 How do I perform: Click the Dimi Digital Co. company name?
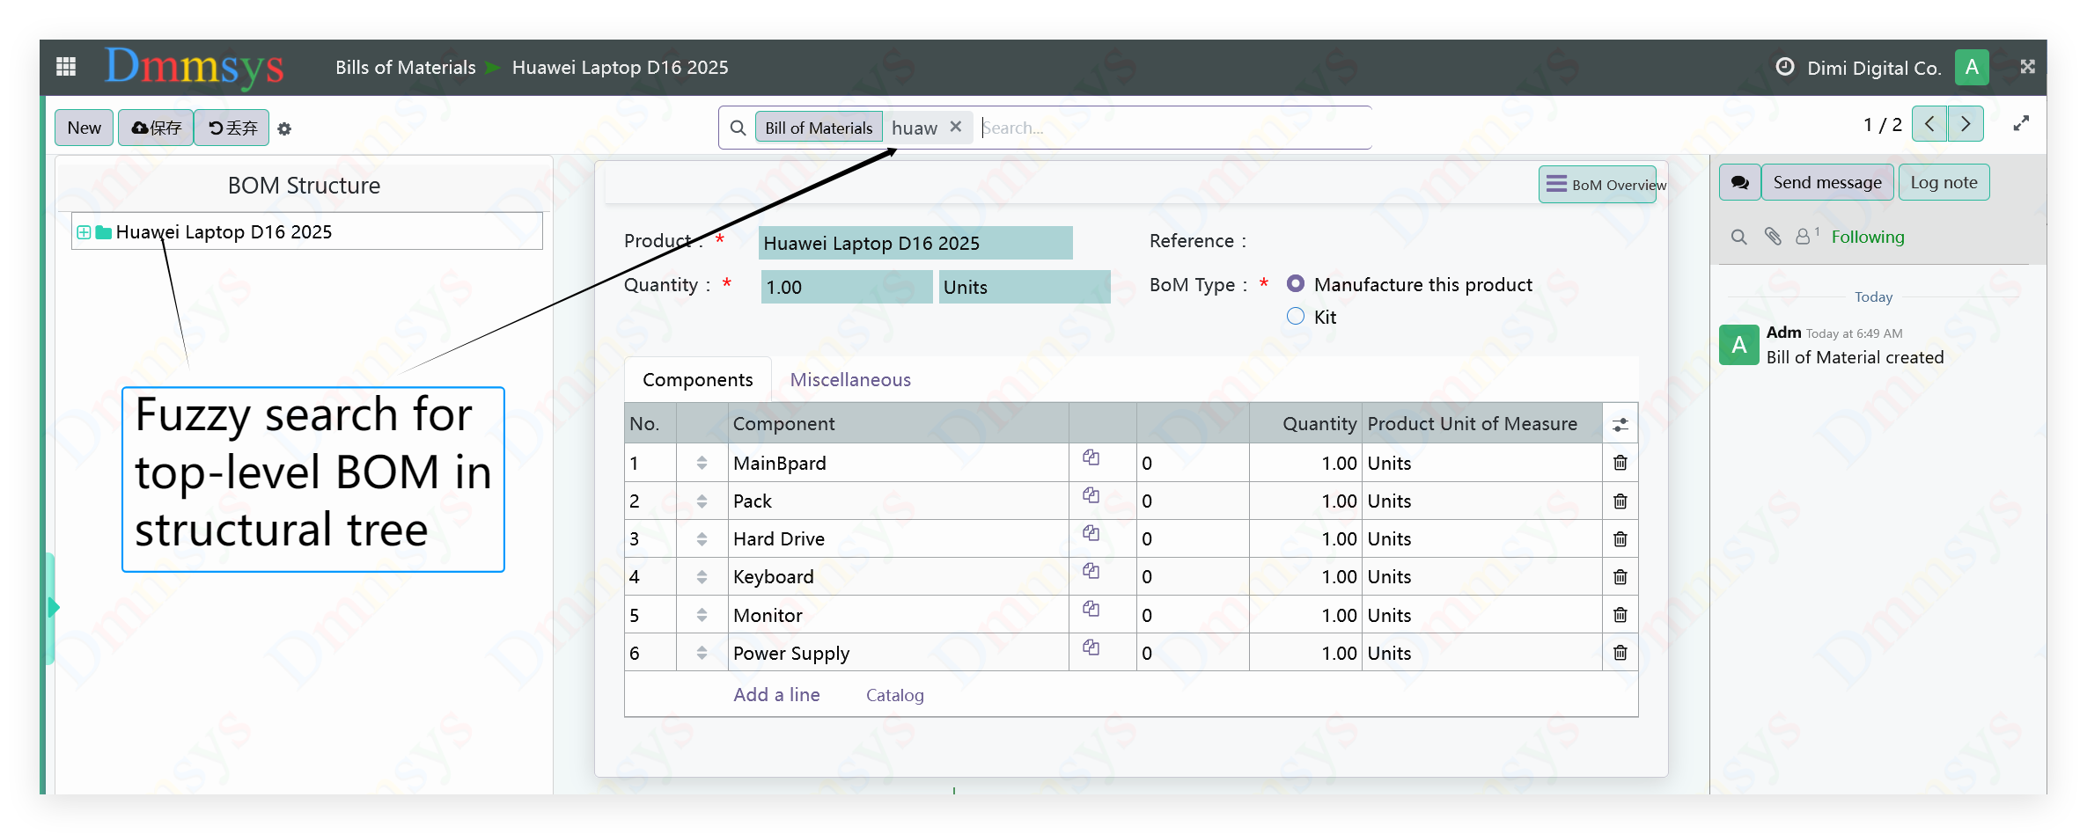(x=1874, y=68)
